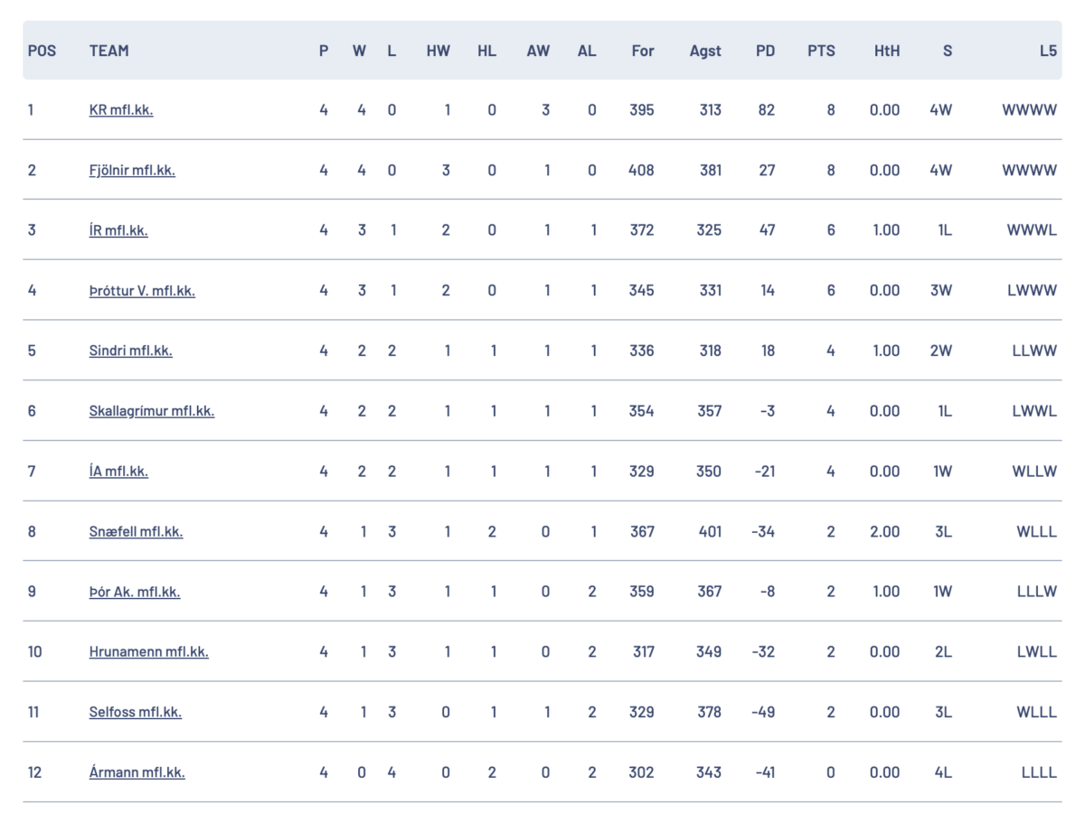Image resolution: width=1085 pixels, height=823 pixels.
Task: Click the PD column header
Action: (765, 51)
